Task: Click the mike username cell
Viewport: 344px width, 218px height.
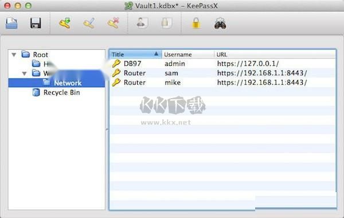Action: coord(173,83)
